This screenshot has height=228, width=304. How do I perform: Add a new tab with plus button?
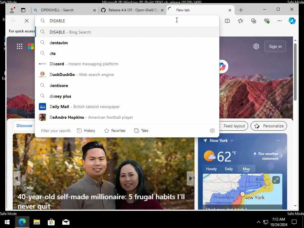(241, 10)
